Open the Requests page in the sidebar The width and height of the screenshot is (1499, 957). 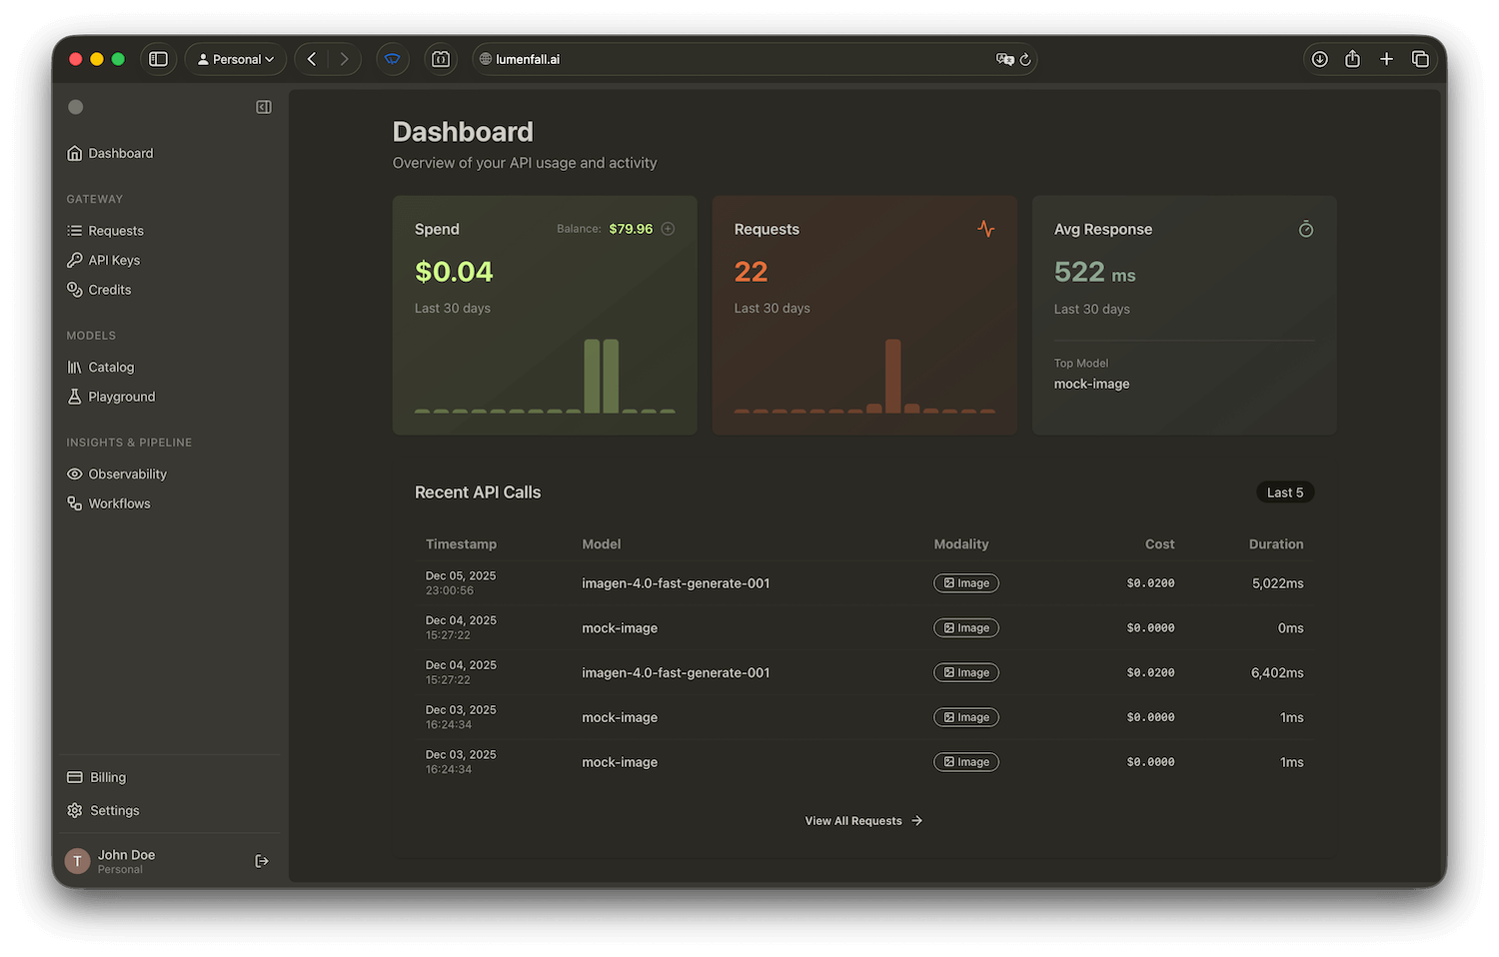116,230
